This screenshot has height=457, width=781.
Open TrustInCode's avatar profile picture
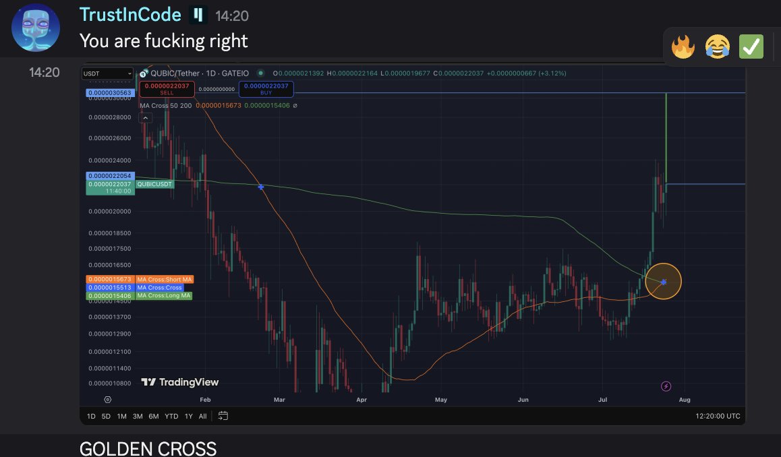pyautogui.click(x=35, y=28)
